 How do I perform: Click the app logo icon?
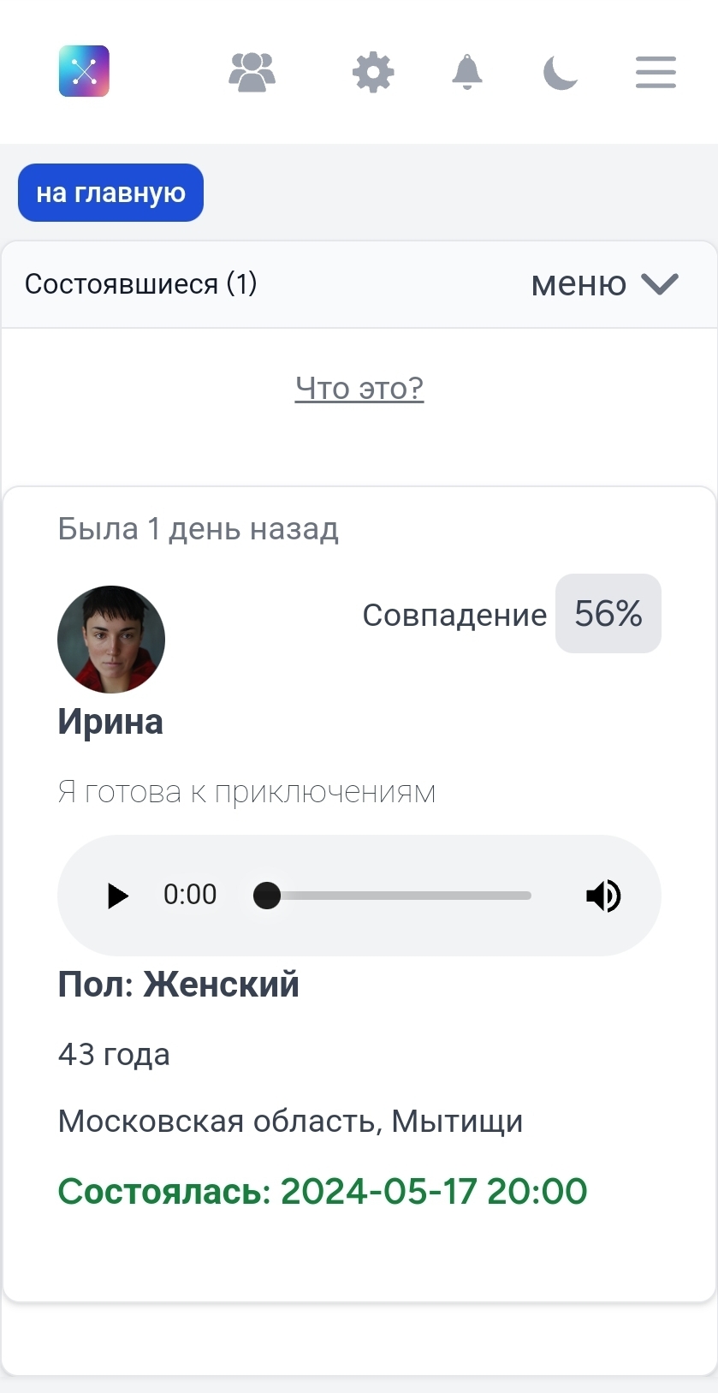point(84,71)
